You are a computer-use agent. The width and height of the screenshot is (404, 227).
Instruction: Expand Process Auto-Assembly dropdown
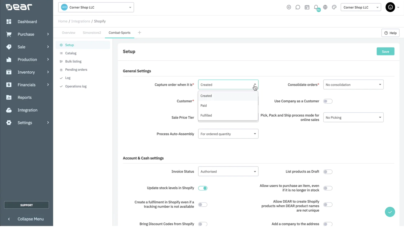[x=228, y=134]
